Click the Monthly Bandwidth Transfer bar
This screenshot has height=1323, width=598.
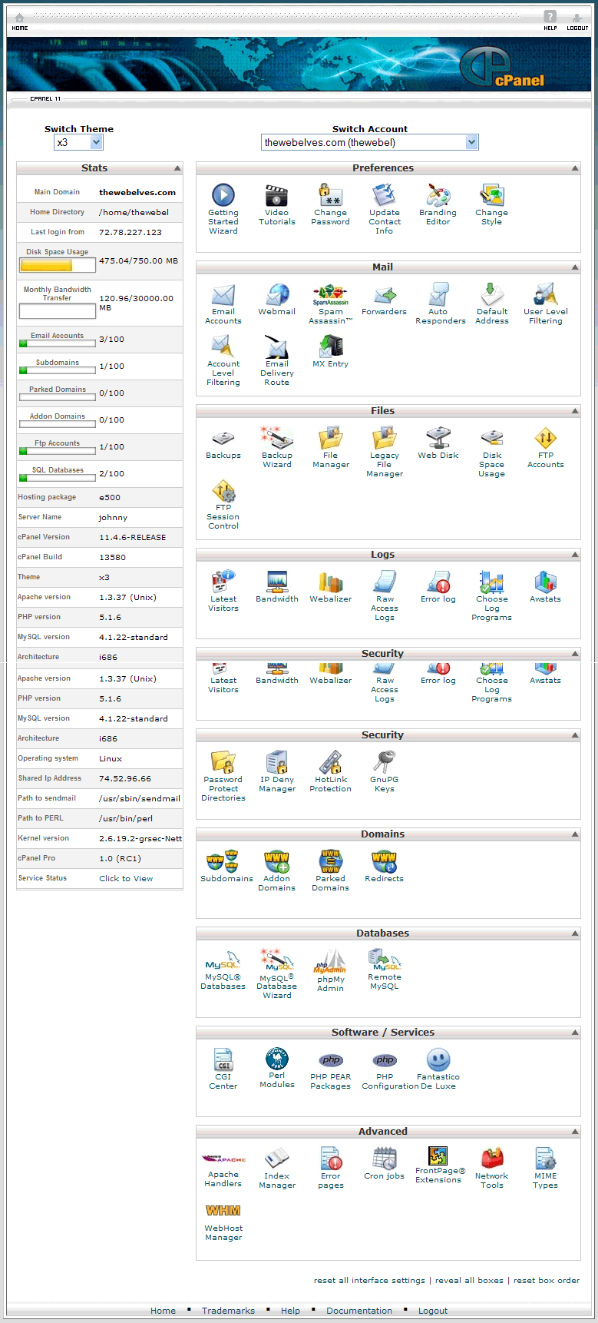(x=58, y=311)
